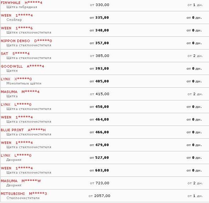Screen dimensions: 209x203
Task: Select the price от 330,00
Action: [99, 5]
